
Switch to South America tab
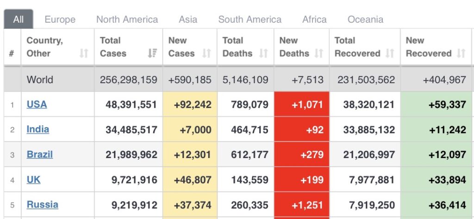tap(249, 19)
